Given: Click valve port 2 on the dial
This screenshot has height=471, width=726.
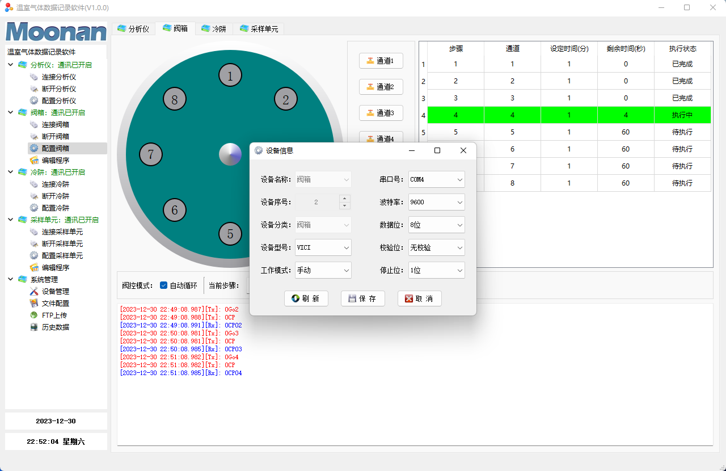Looking at the screenshot, I should click(x=286, y=99).
